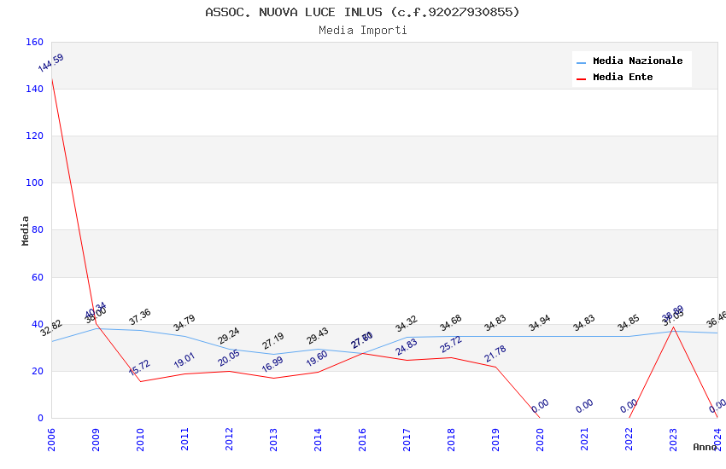
Task: Click the 2020 year axis label
Action: pyautogui.click(x=541, y=439)
